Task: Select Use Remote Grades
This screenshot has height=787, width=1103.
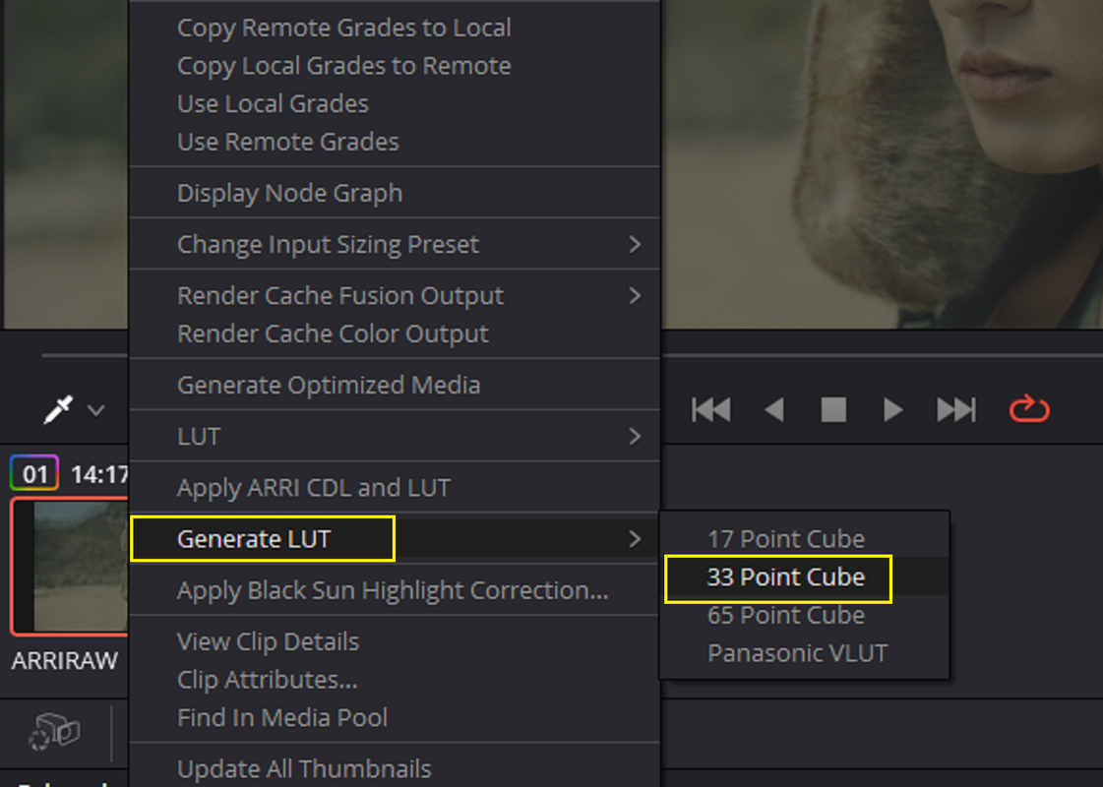Action: click(395, 142)
